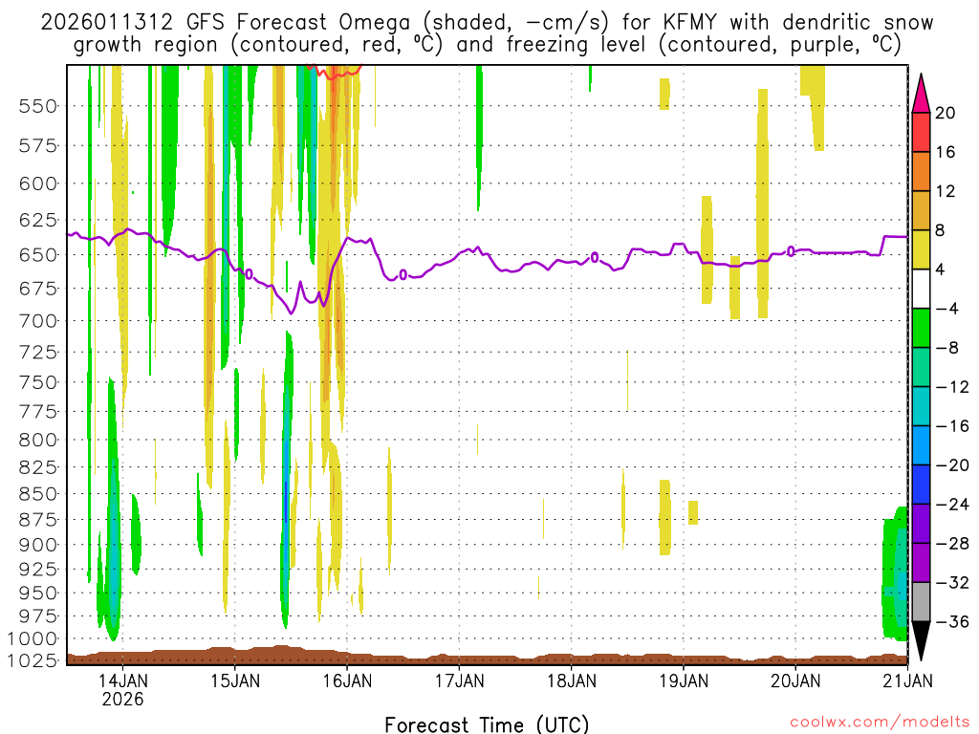Viewport: 979px width, 734px height.
Task: Click the colorbar value label 20
Action: 946,113
